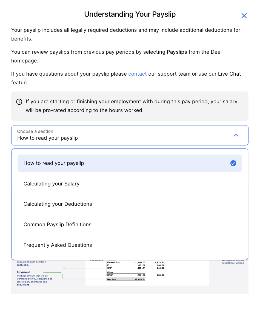Select Calculating your Salary from the list
Viewport: 257px width, 309px height.
51,184
